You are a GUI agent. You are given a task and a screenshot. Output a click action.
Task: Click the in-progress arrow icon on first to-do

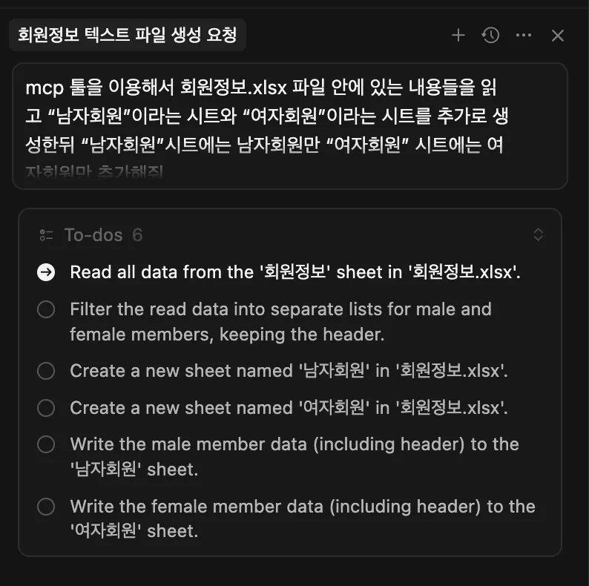(46, 272)
